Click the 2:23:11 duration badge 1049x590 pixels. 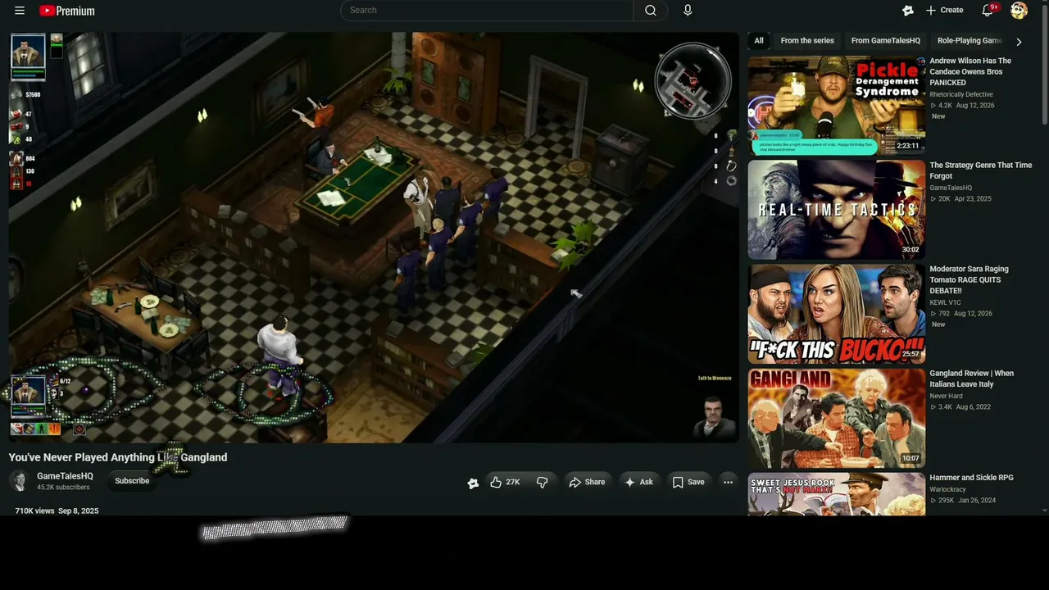pos(907,146)
